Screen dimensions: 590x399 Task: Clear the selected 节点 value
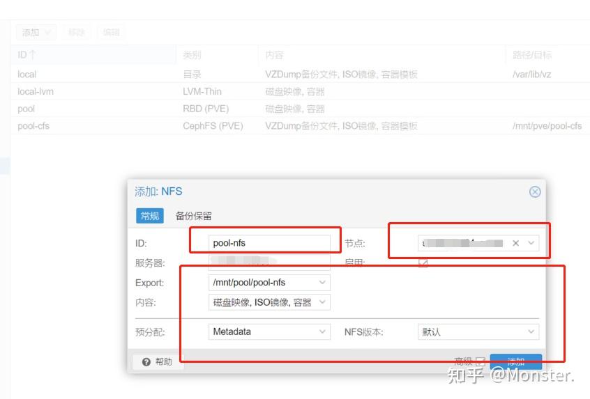click(515, 244)
